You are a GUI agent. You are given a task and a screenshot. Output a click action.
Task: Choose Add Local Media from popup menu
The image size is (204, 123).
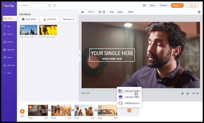tap(129, 91)
